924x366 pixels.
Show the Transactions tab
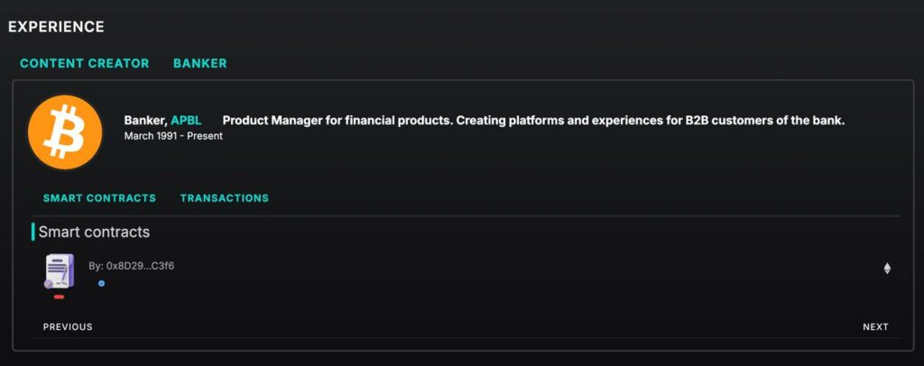[x=225, y=198]
